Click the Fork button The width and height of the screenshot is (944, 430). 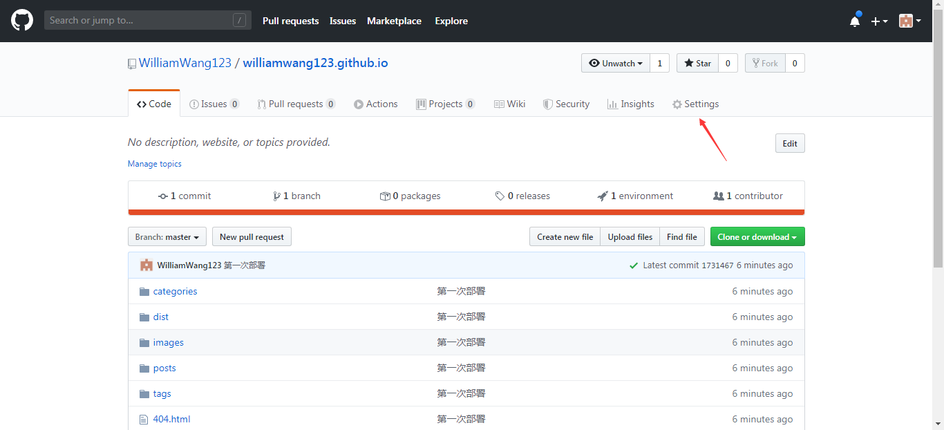pyautogui.click(x=765, y=64)
